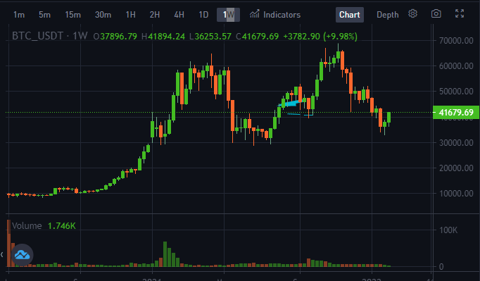Switch to the 5m timeframe
480x281 pixels.
point(45,15)
